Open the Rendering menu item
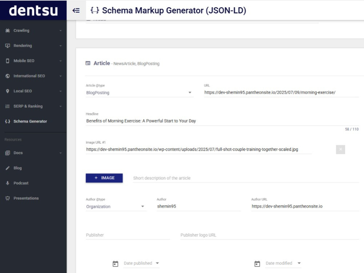The image size is (364, 273). pyautogui.click(x=33, y=45)
